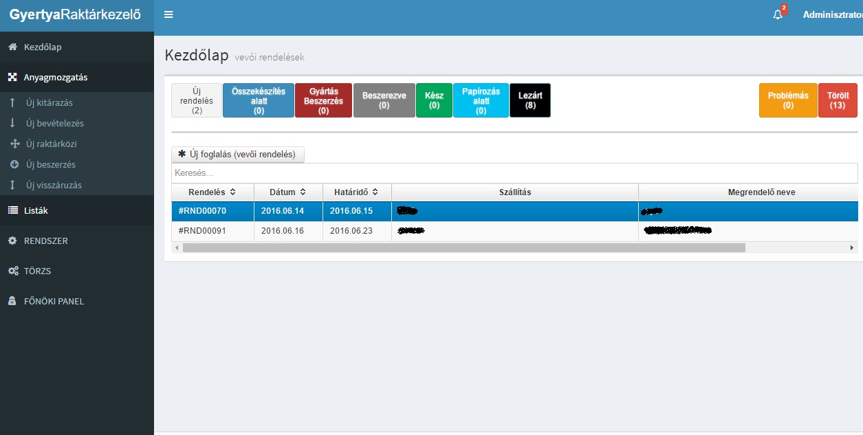Select the Gyártás Beszerzés status filter
Screen dimensions: 863x435
[x=323, y=100]
